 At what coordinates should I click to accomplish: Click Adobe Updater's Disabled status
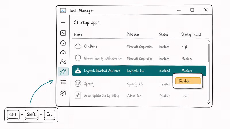coord(165,96)
